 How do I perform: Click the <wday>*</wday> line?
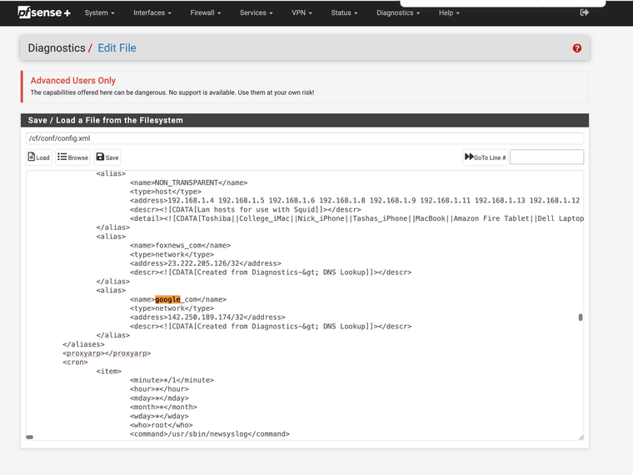(159, 416)
